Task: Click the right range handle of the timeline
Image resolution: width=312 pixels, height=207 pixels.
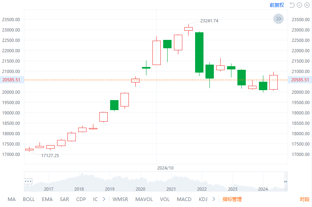Action: tap(285, 182)
